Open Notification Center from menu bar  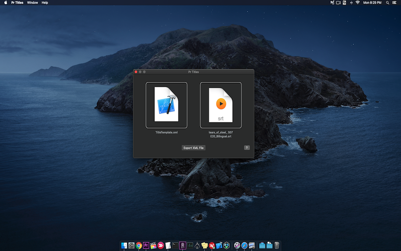(395, 3)
